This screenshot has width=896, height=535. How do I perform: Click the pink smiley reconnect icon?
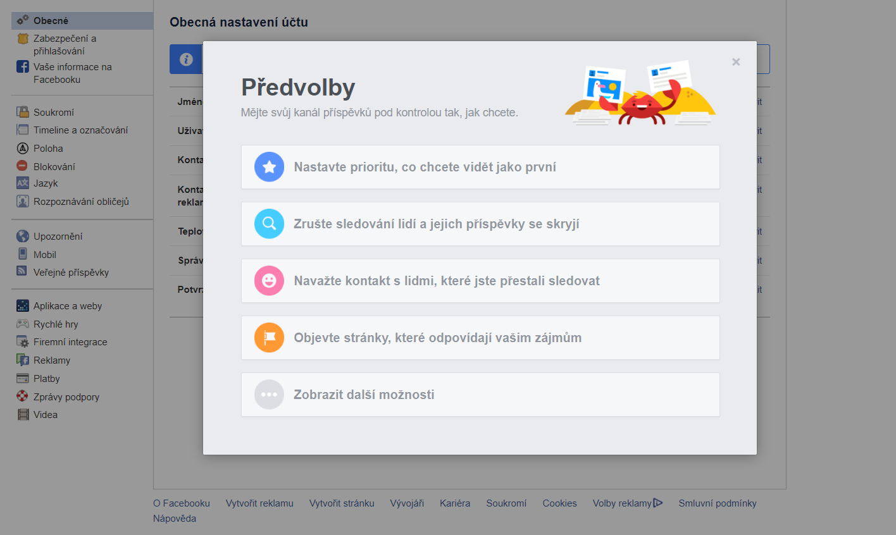point(269,281)
